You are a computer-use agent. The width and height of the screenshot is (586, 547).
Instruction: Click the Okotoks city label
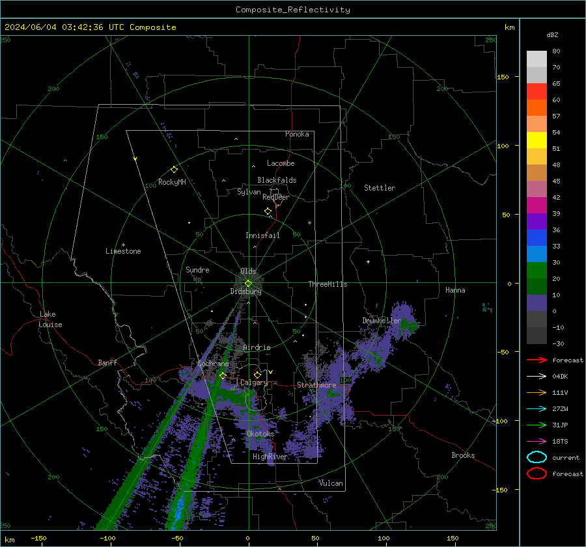260,434
